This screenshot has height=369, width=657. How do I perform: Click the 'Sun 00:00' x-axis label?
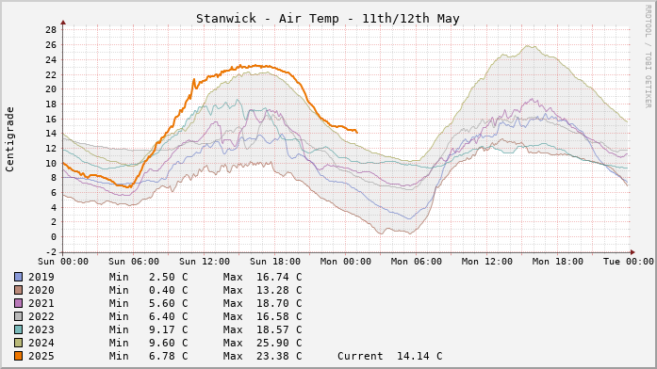click(63, 262)
